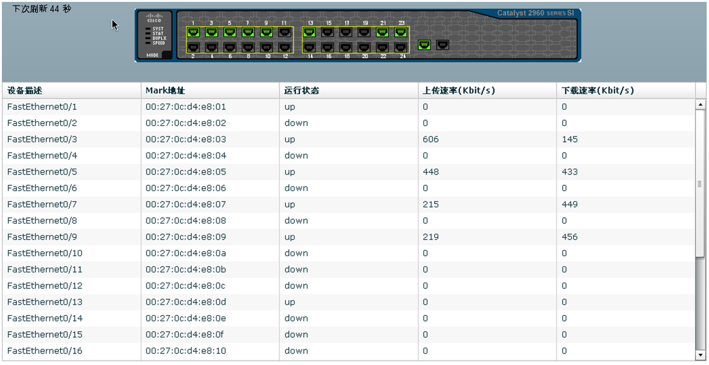This screenshot has width=709, height=365.
Task: Click port 23 on the switch panel
Action: click(401, 32)
